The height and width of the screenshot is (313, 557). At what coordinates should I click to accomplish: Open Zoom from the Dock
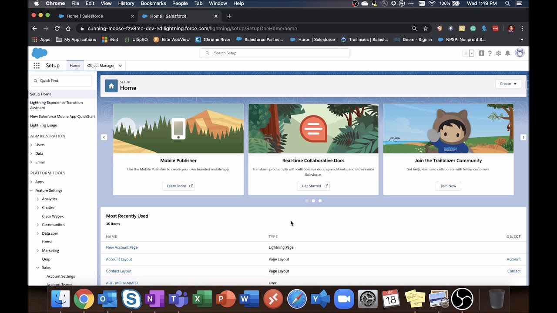(x=344, y=299)
